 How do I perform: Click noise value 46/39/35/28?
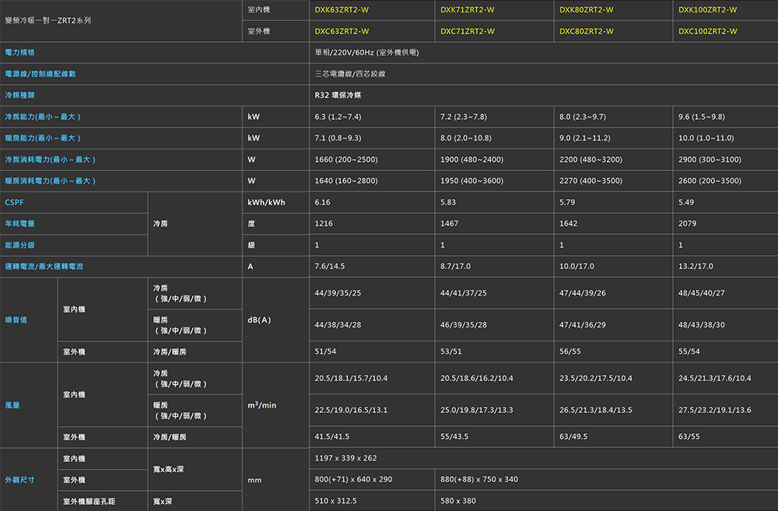464,325
